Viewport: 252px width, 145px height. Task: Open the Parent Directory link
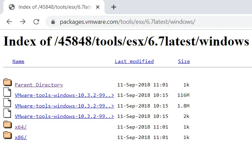39,85
